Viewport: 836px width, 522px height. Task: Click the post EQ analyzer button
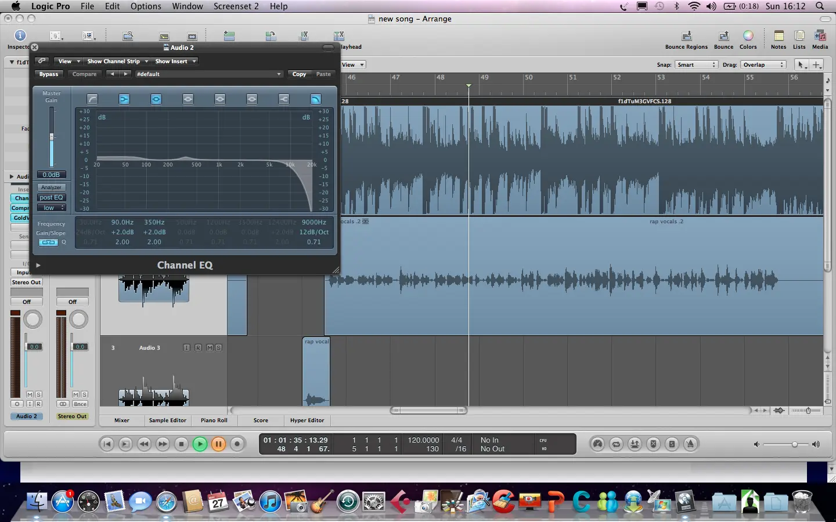51,198
